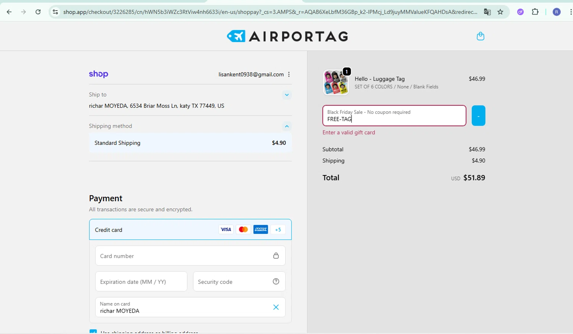The image size is (573, 334).
Task: Collapse the Shipping method section
Action: 287,126
